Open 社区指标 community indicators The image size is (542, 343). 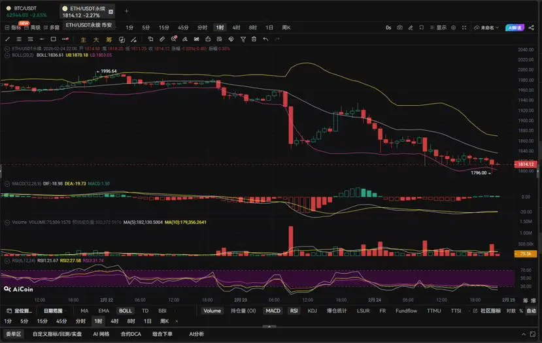pyautogui.click(x=486, y=311)
